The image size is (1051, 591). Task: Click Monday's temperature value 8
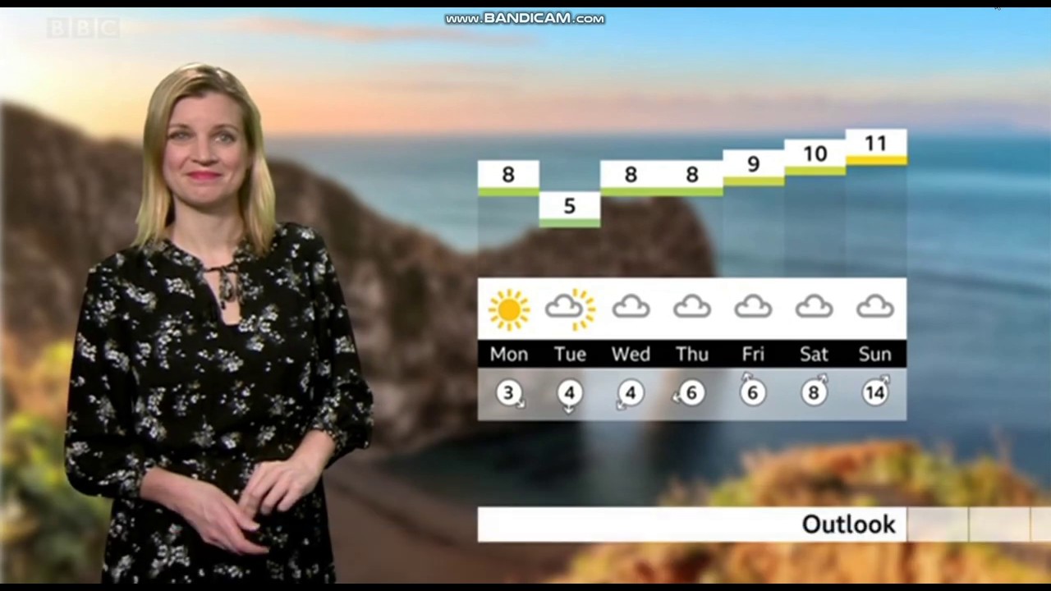508,175
